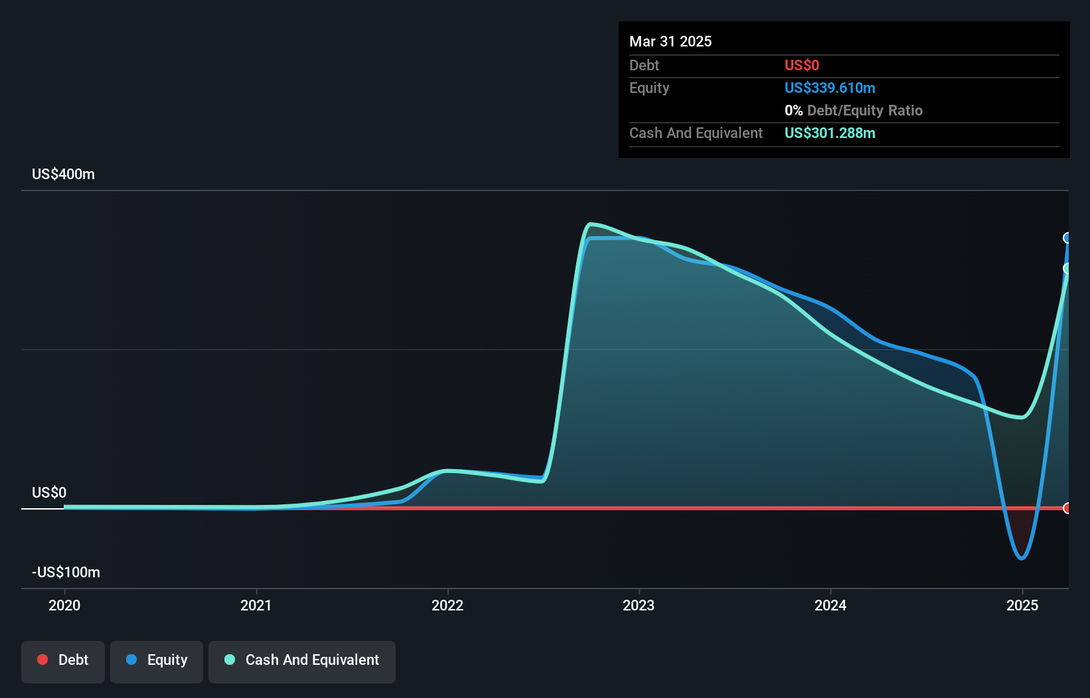This screenshot has width=1090, height=698.
Task: Click the Mar 31 2025 tooltip date
Action: (670, 42)
